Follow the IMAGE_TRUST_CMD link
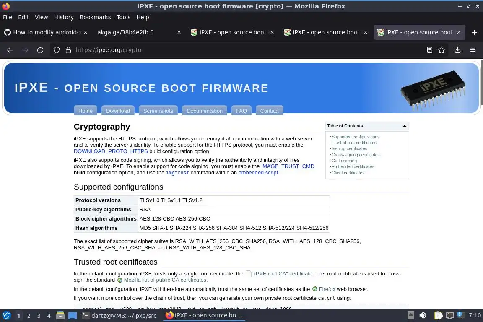483x322 pixels. pos(288,166)
